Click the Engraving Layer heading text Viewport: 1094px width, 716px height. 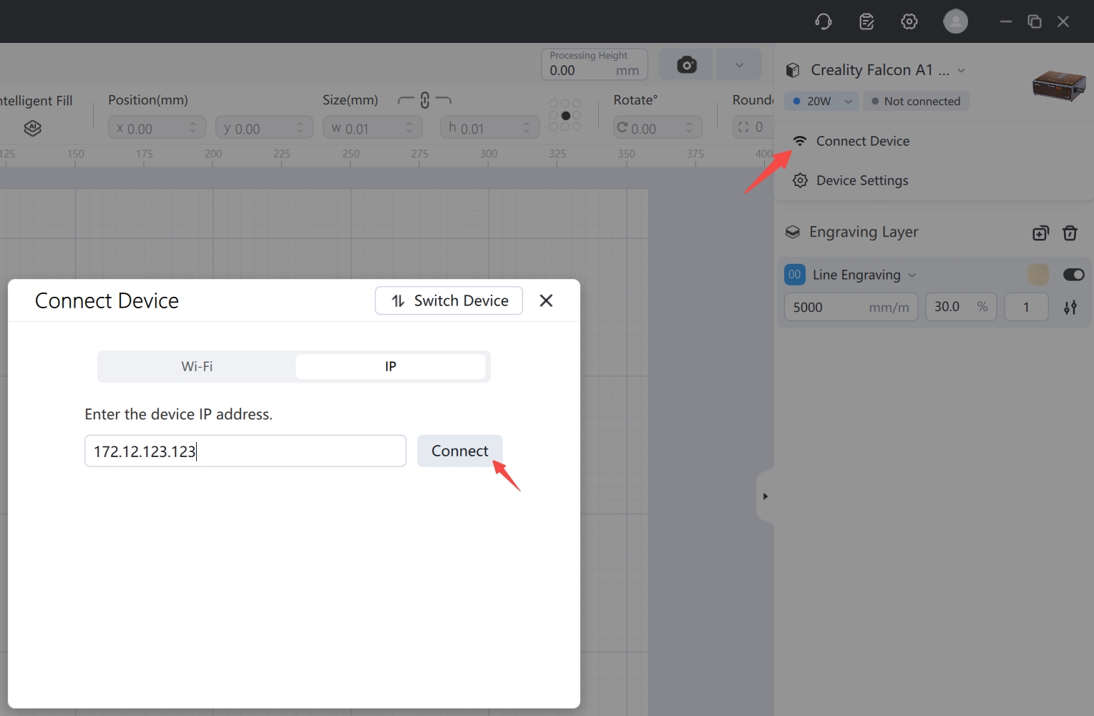(864, 232)
